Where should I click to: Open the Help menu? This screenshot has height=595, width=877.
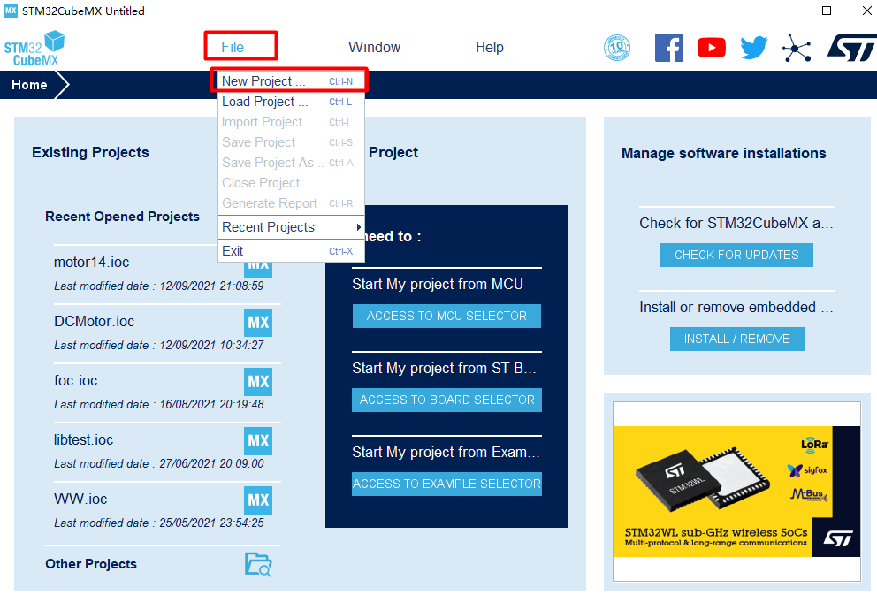(490, 47)
